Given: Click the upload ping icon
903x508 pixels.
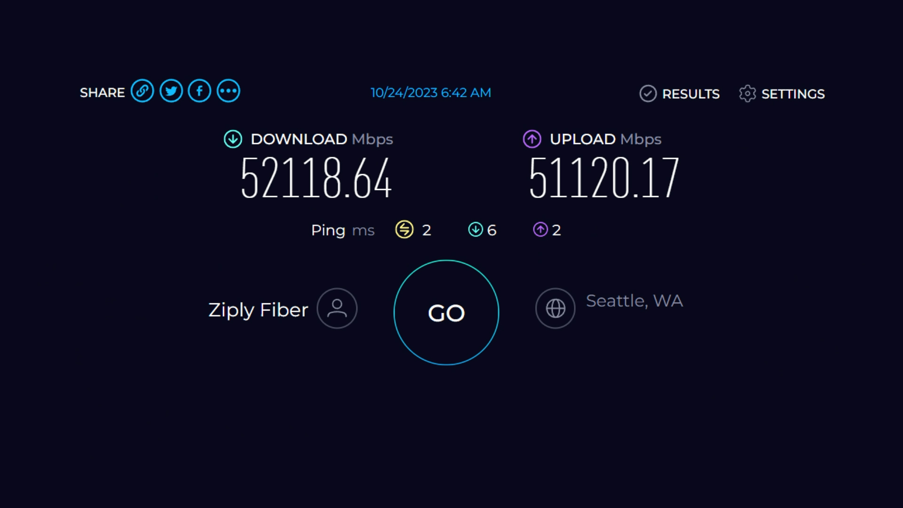Looking at the screenshot, I should click(540, 230).
